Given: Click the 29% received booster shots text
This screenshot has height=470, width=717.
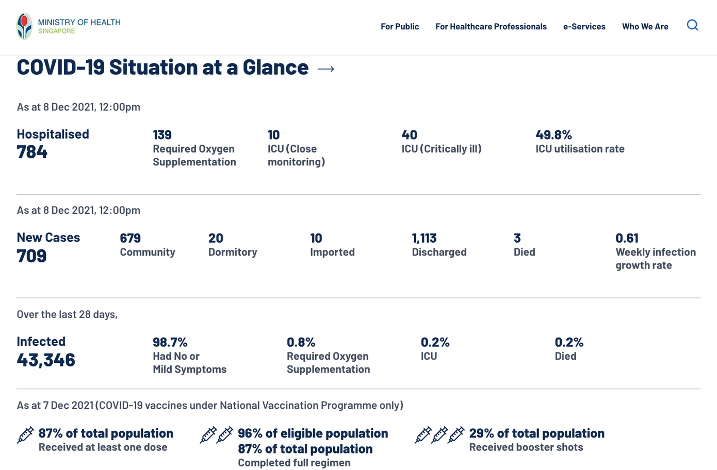Looking at the screenshot, I should pos(536,434).
